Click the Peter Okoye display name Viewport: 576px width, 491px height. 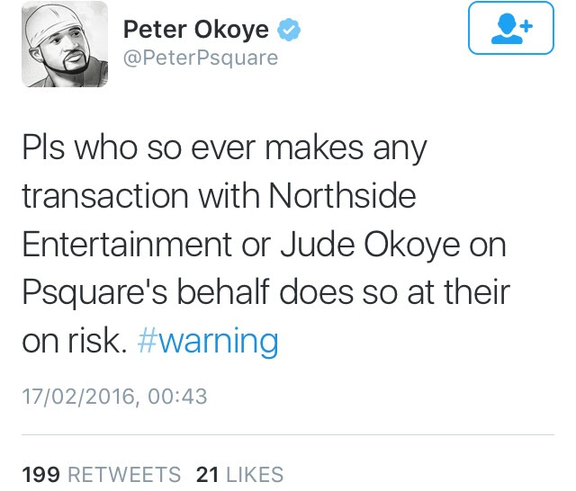tap(196, 30)
